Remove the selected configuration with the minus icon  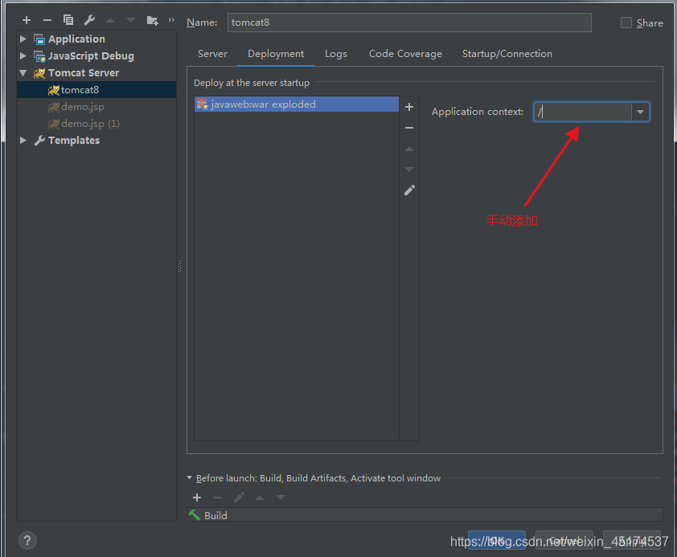pos(47,20)
